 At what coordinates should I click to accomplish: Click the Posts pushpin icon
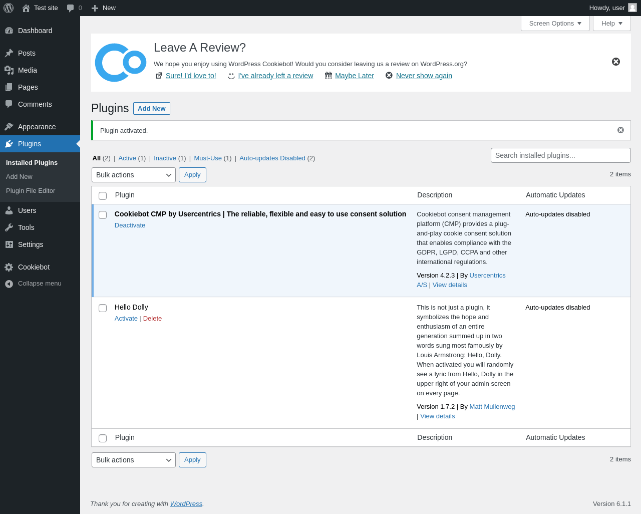(9, 53)
